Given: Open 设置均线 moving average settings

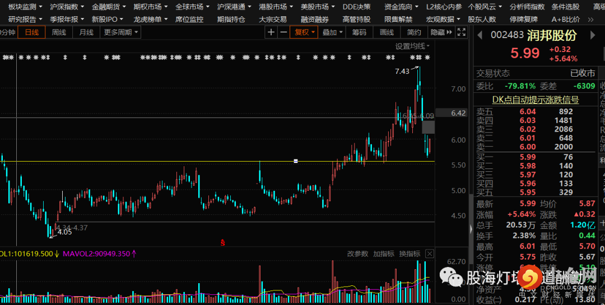Looking at the screenshot, I should click(x=412, y=46).
